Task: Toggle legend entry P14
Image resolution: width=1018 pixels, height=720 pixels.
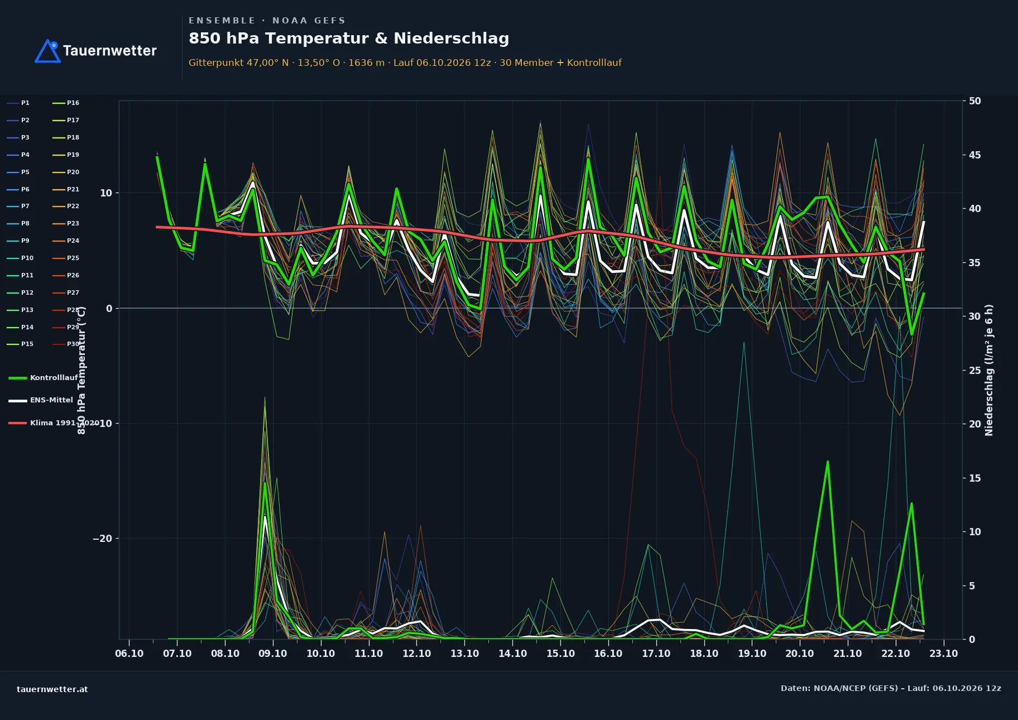Action: tap(20, 327)
